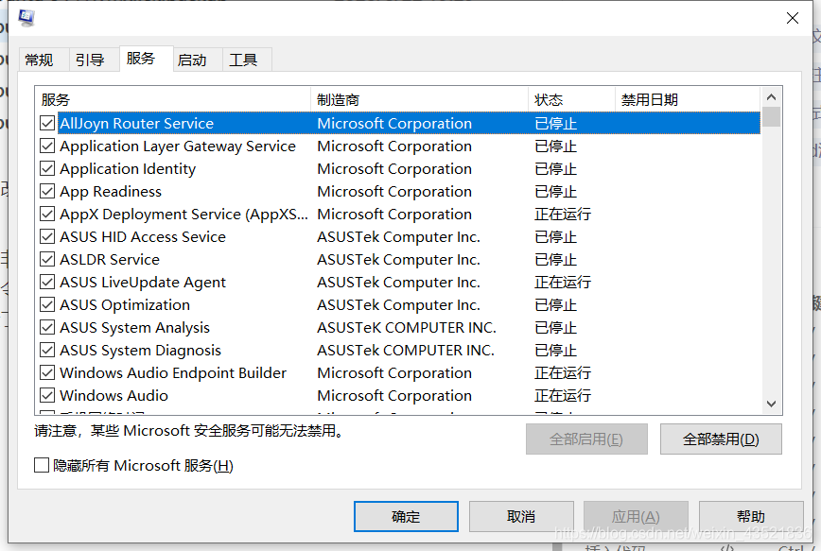Uncheck ASUS HID Access Sevice checkbox
This screenshot has width=821, height=551.
tap(47, 236)
